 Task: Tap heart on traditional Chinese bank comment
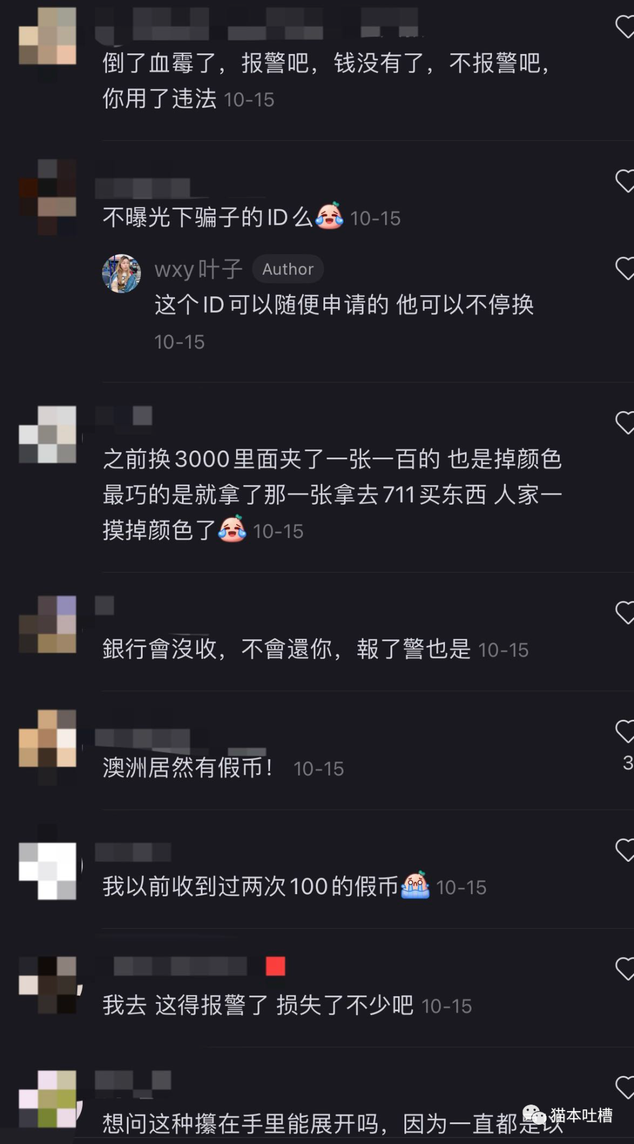(x=625, y=612)
